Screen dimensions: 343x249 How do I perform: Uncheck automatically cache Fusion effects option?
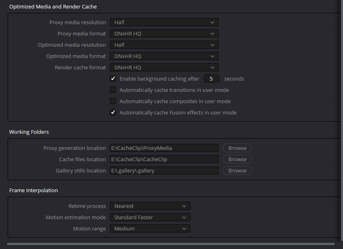coord(113,112)
